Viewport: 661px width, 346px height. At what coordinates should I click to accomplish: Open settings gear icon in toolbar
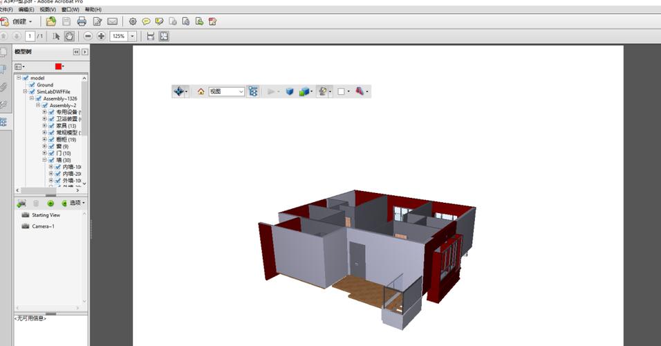click(133, 21)
